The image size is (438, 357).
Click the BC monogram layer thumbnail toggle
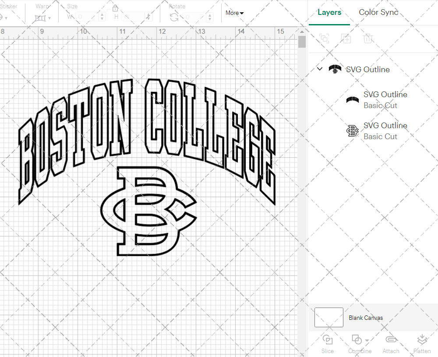point(353,130)
